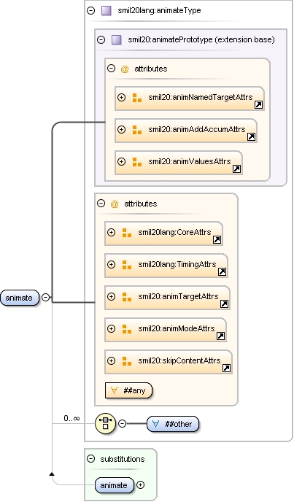The image size is (294, 502).
Task: Click the purple square icon beside smil20lang:animateType
Action: coord(106,10)
